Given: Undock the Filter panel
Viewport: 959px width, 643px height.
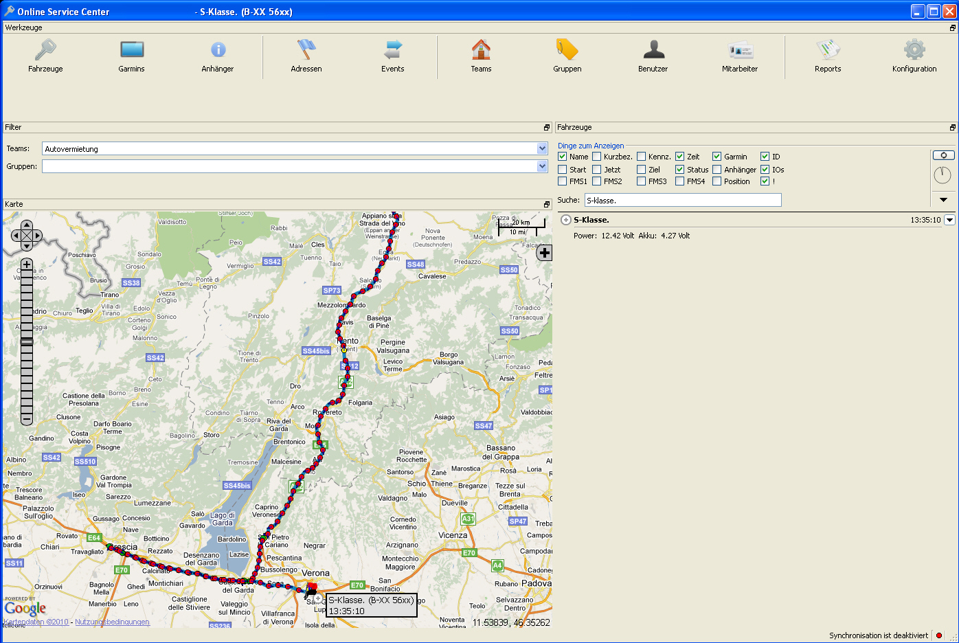Looking at the screenshot, I should pos(547,128).
